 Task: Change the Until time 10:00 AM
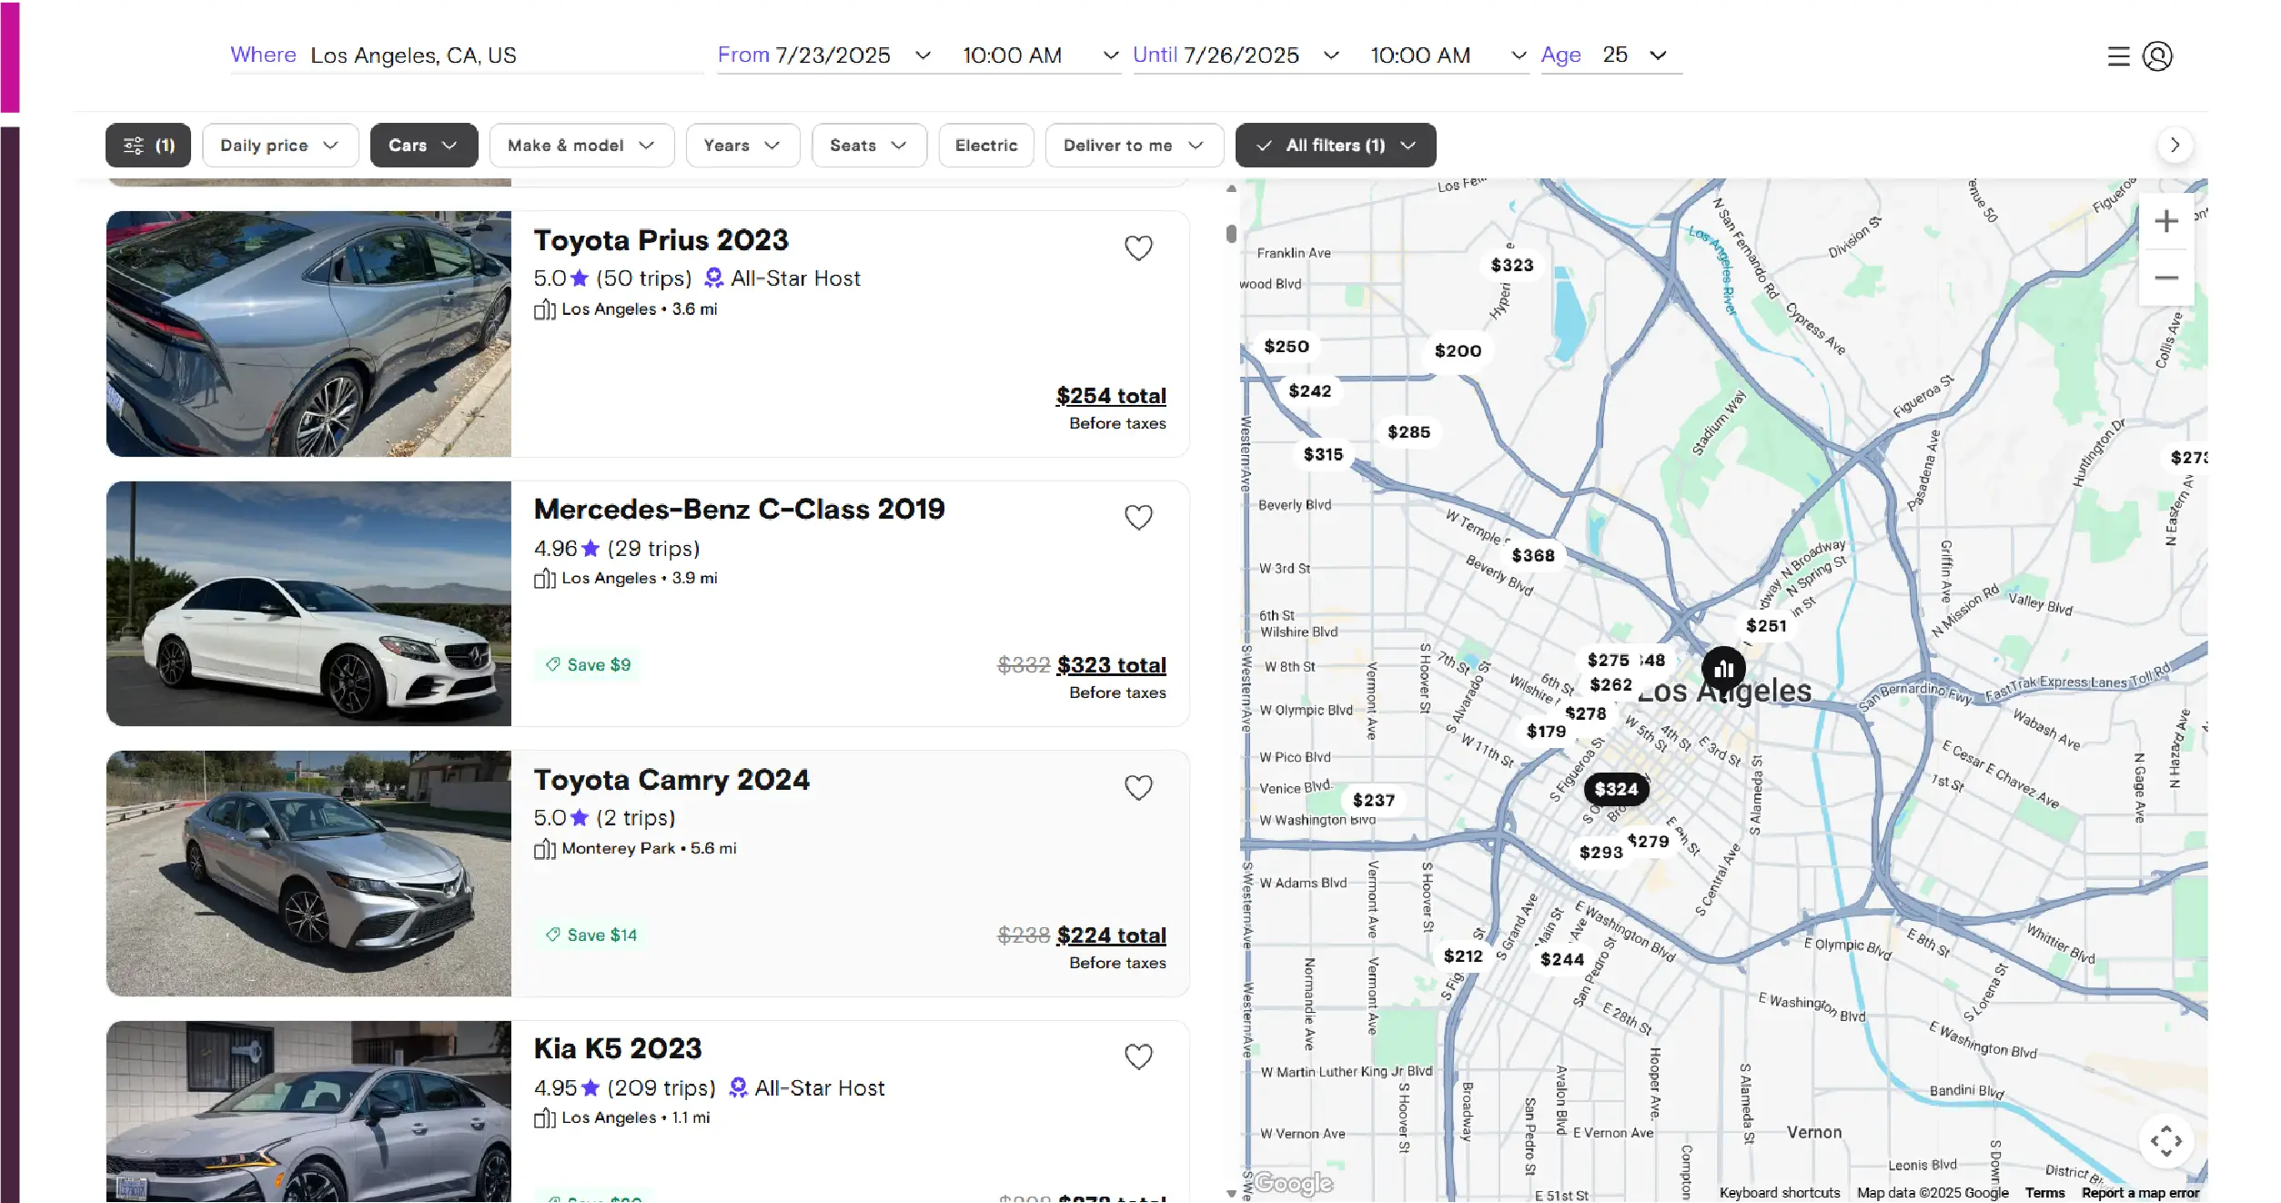(x=1448, y=56)
